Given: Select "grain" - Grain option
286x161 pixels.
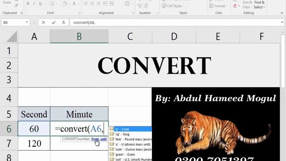Looking at the screenshot, I should (x=130, y=154).
